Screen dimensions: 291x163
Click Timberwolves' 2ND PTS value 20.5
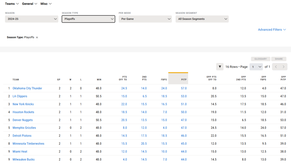(144, 144)
